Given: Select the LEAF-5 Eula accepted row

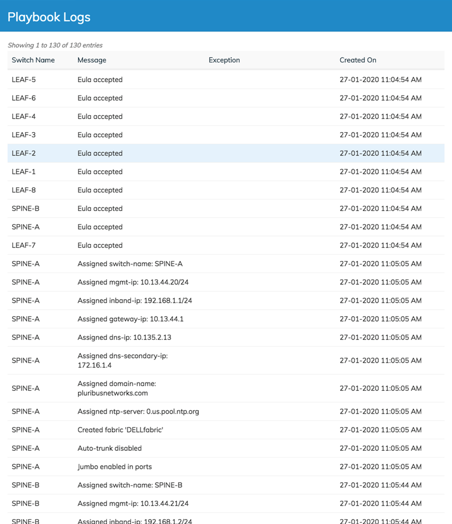Looking at the screenshot, I should coord(226,80).
